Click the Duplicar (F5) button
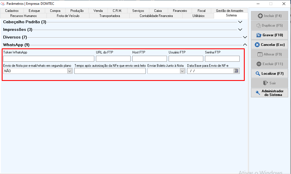Image resolution: width=291 pixels, height=174 pixels. pyautogui.click(x=269, y=25)
